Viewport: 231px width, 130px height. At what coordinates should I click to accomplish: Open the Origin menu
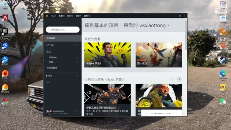pos(53,16)
